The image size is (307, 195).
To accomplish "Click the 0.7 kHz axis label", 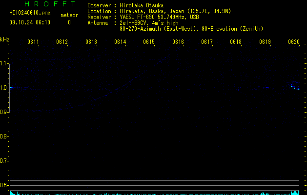I will click(x=4, y=161).
